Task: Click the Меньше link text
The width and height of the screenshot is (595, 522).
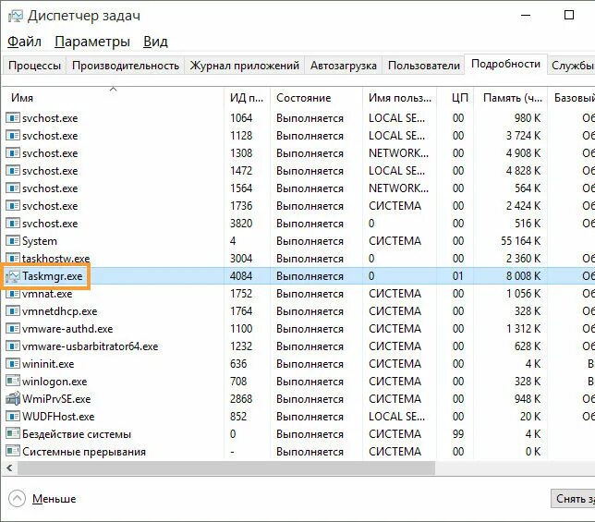Action: pos(54,499)
